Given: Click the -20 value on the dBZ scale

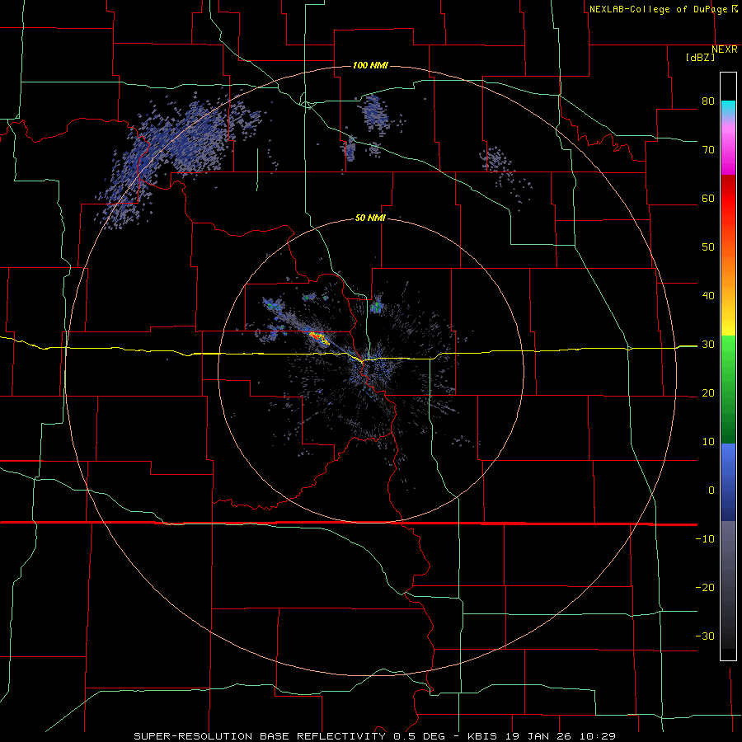Looking at the screenshot, I should point(705,587).
